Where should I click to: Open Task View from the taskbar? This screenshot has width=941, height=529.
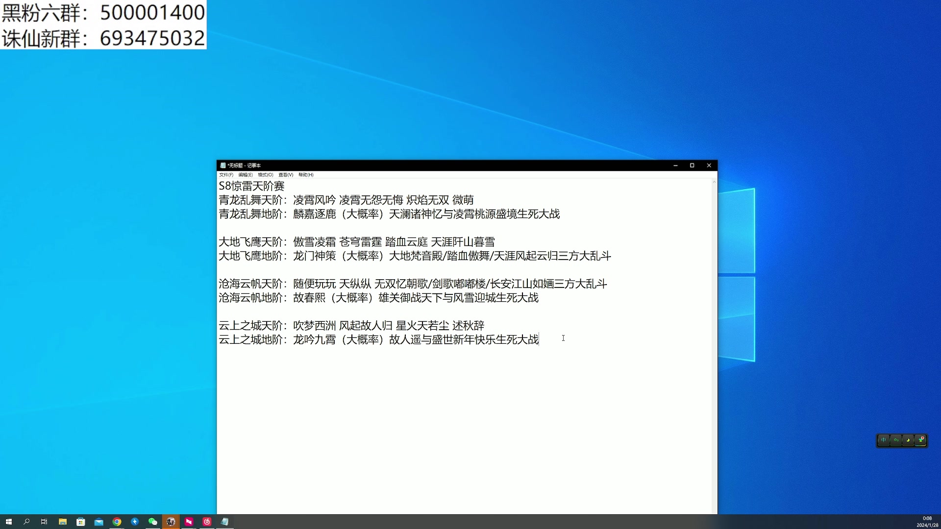(x=44, y=522)
